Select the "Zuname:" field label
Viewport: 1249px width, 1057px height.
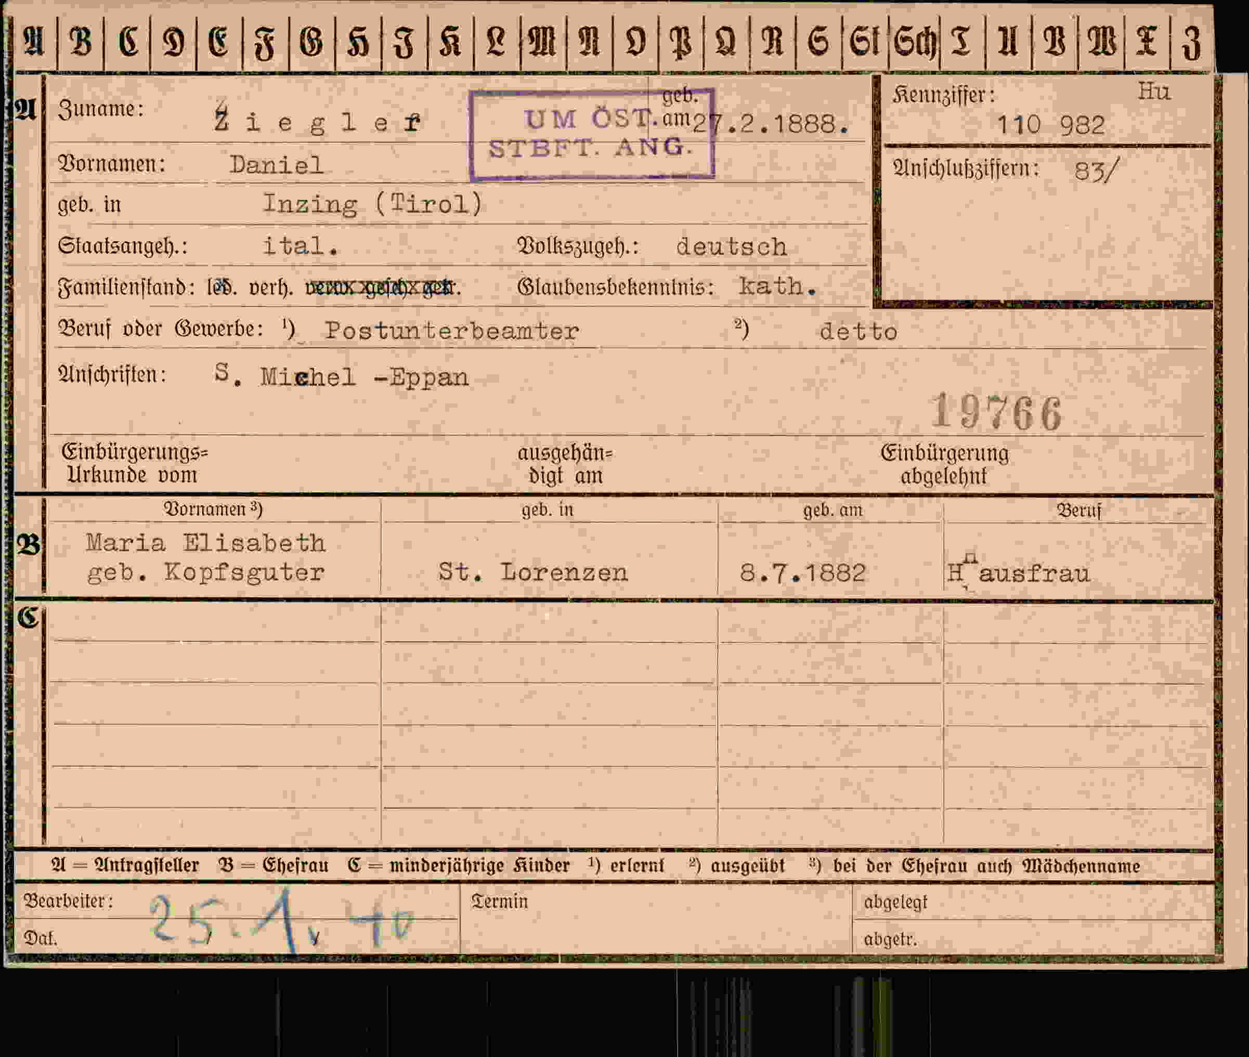tap(101, 109)
